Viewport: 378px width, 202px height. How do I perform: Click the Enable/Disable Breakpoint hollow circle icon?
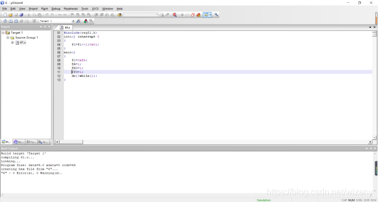tap(187, 15)
